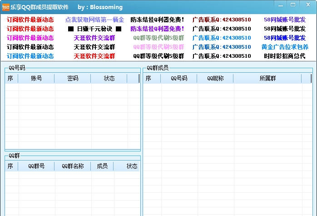Close the QQ group extractor window

307,5
